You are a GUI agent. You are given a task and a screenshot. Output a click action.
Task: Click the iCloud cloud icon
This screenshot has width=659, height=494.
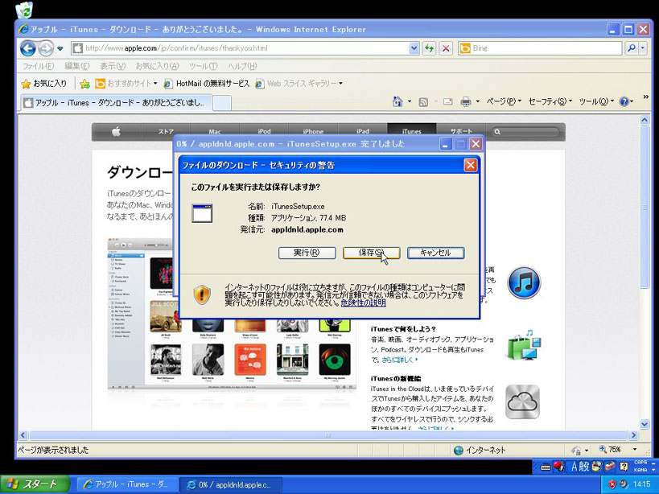522,402
